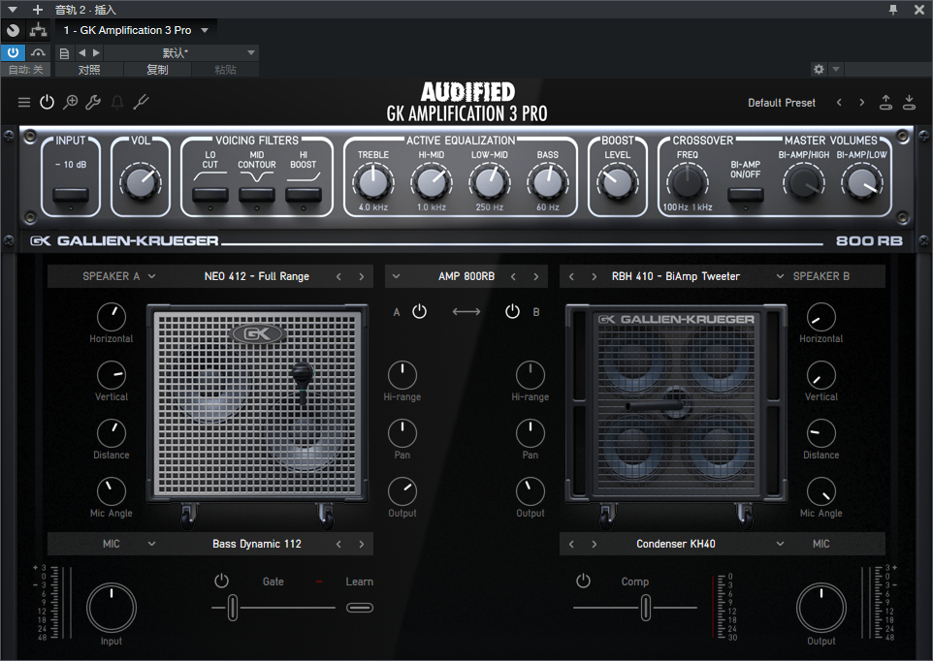Click the TREBLE knob
933x661 pixels.
(373, 182)
